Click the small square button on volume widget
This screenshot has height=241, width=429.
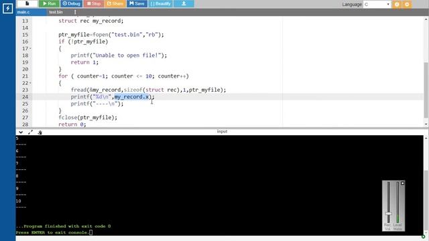pyautogui.click(x=402, y=183)
